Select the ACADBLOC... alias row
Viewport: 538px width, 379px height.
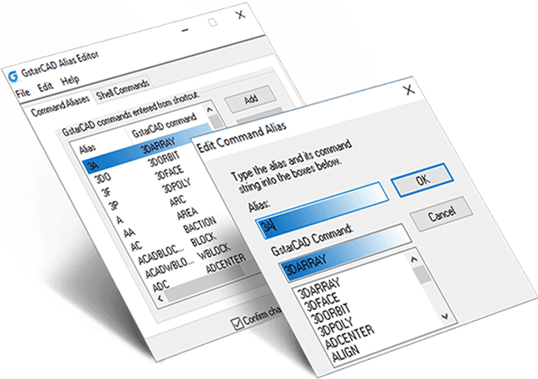163,254
